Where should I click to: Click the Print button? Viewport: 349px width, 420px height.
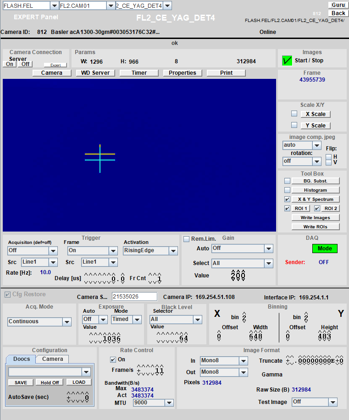(x=227, y=73)
